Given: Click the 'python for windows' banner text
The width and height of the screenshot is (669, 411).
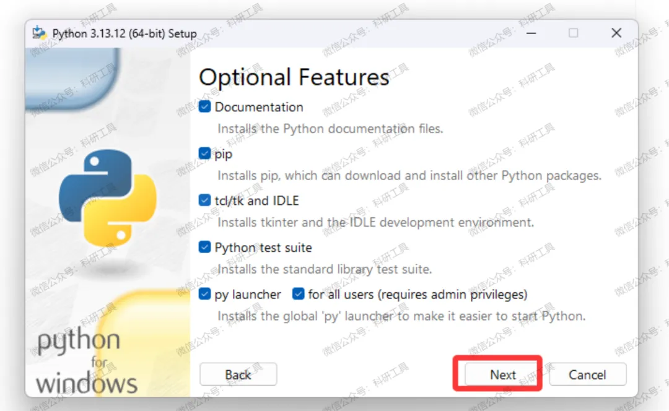Looking at the screenshot, I should (85, 362).
